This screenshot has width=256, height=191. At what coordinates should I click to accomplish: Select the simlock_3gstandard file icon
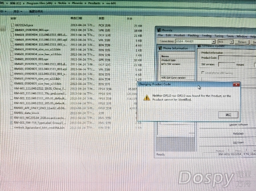tap(11, 128)
